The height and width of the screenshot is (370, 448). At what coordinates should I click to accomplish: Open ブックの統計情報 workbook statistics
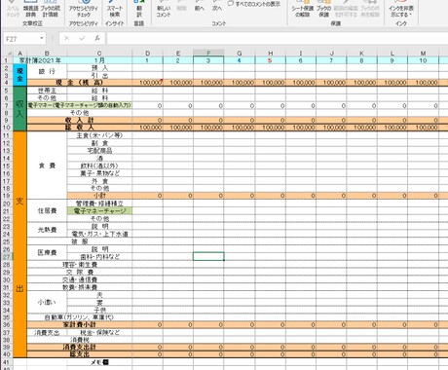point(51,9)
